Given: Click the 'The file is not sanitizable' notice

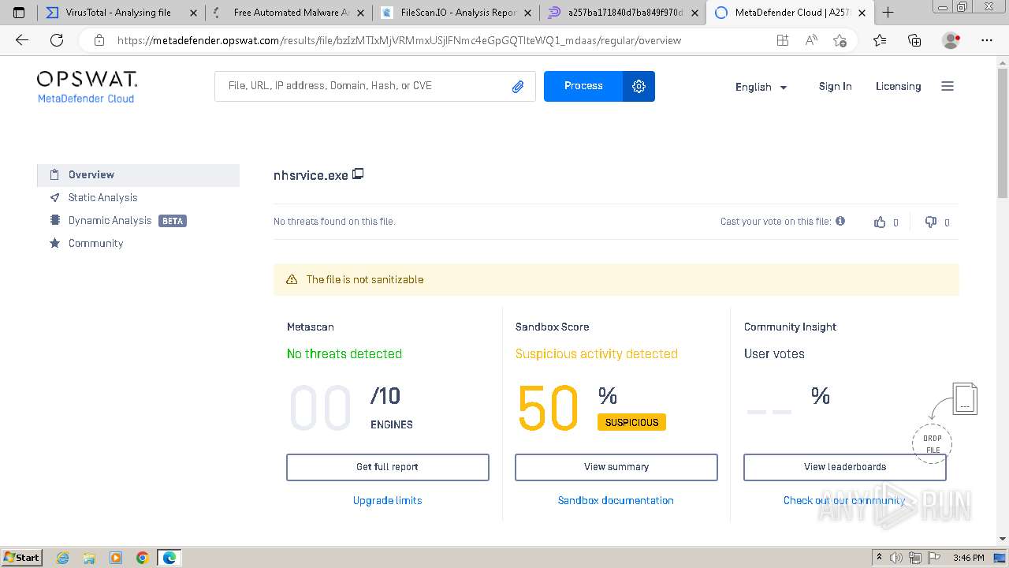Looking at the screenshot, I should click(616, 279).
